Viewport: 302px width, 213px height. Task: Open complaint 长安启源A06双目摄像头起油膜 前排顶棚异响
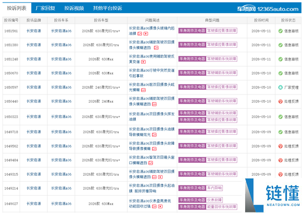click(152, 188)
